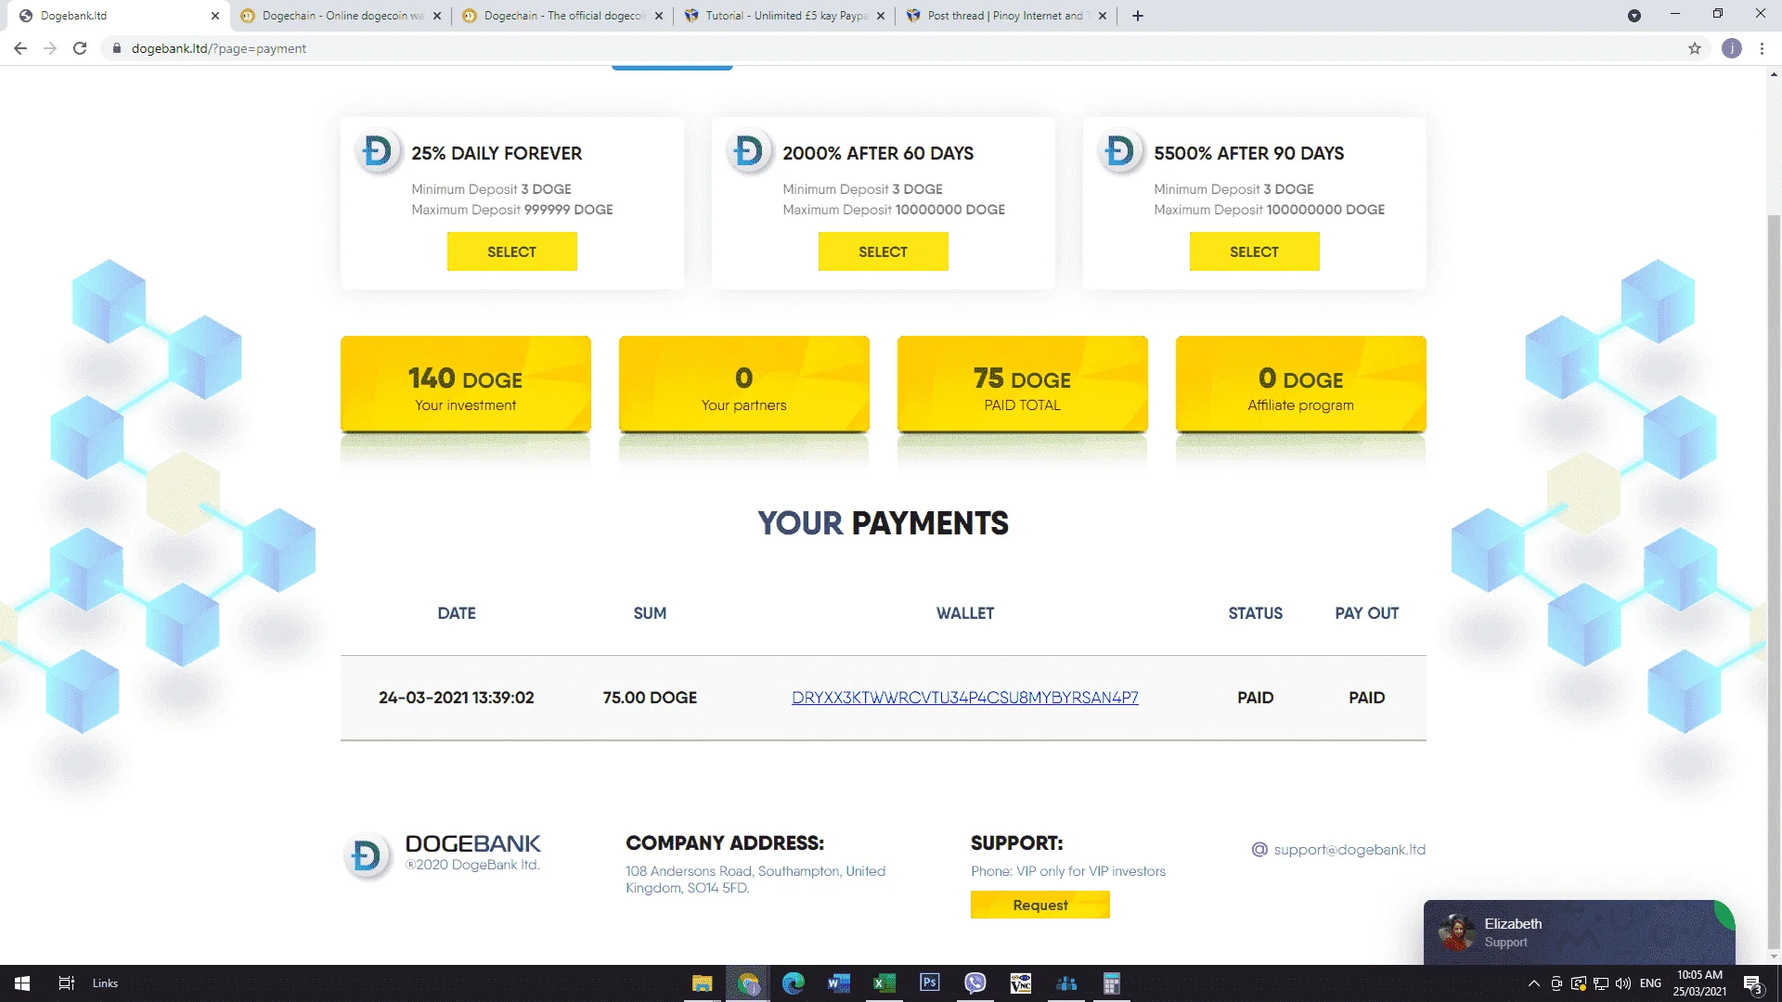This screenshot has width=1782, height=1002.
Task: Open the Chrome three-dot menu
Action: point(1762,48)
